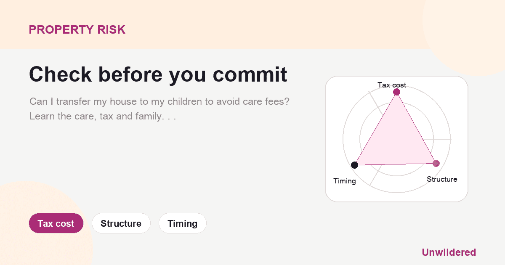This screenshot has width=505, height=265.
Task: Click the Structure axis label on chart
Action: point(442,179)
